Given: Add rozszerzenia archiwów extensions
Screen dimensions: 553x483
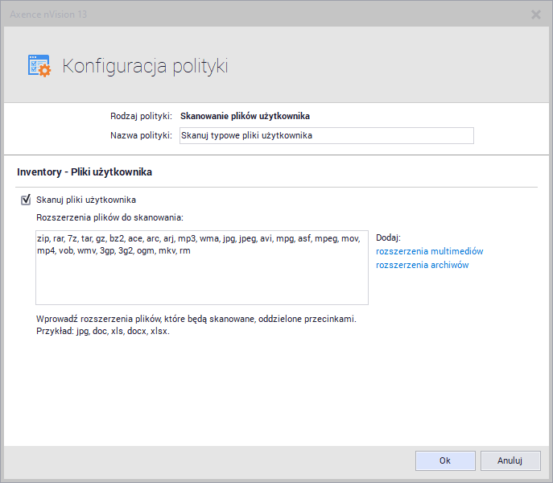Looking at the screenshot, I should coord(422,265).
